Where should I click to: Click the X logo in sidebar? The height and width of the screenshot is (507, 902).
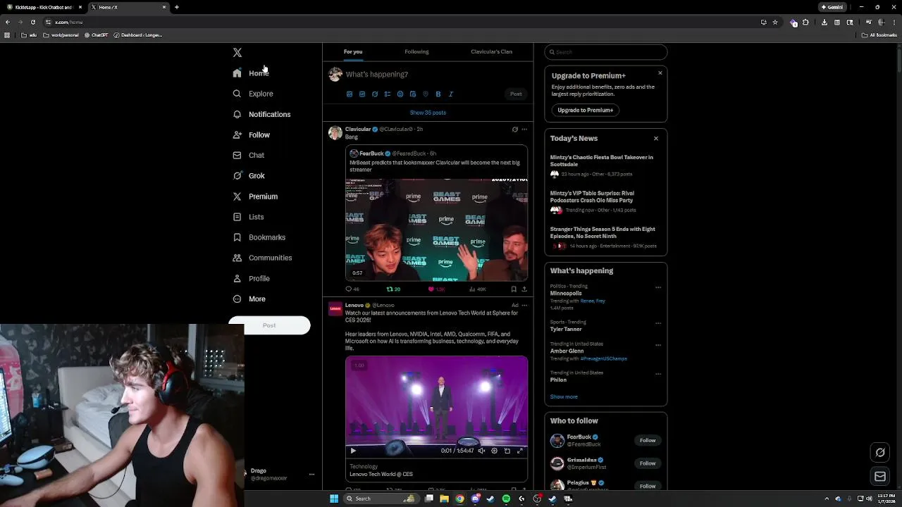pyautogui.click(x=237, y=53)
